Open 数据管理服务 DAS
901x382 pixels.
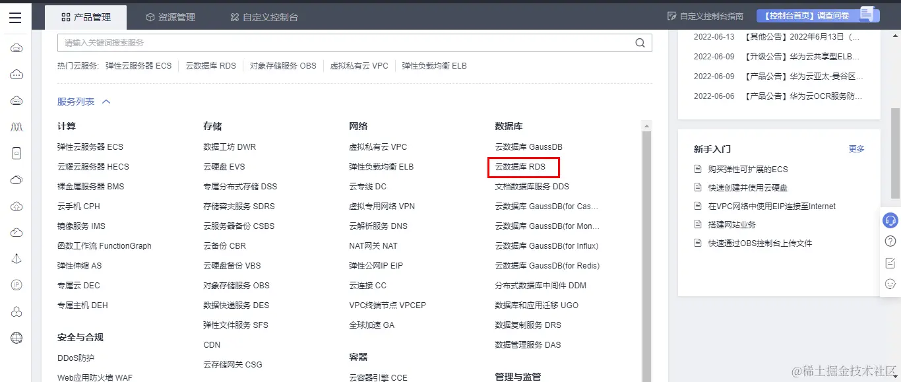(528, 345)
